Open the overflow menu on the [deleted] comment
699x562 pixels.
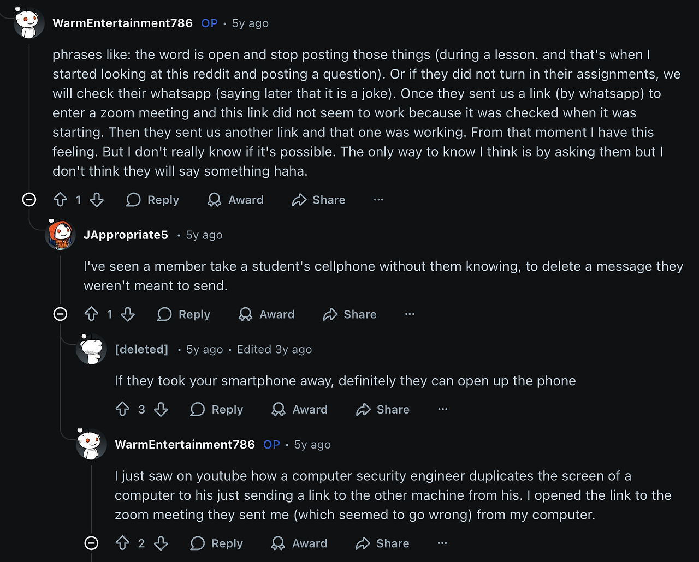(x=442, y=409)
